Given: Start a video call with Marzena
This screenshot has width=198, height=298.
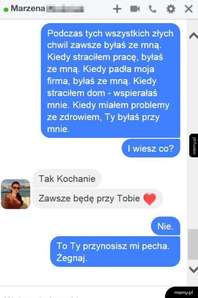Looking at the screenshot, I should (135, 9).
